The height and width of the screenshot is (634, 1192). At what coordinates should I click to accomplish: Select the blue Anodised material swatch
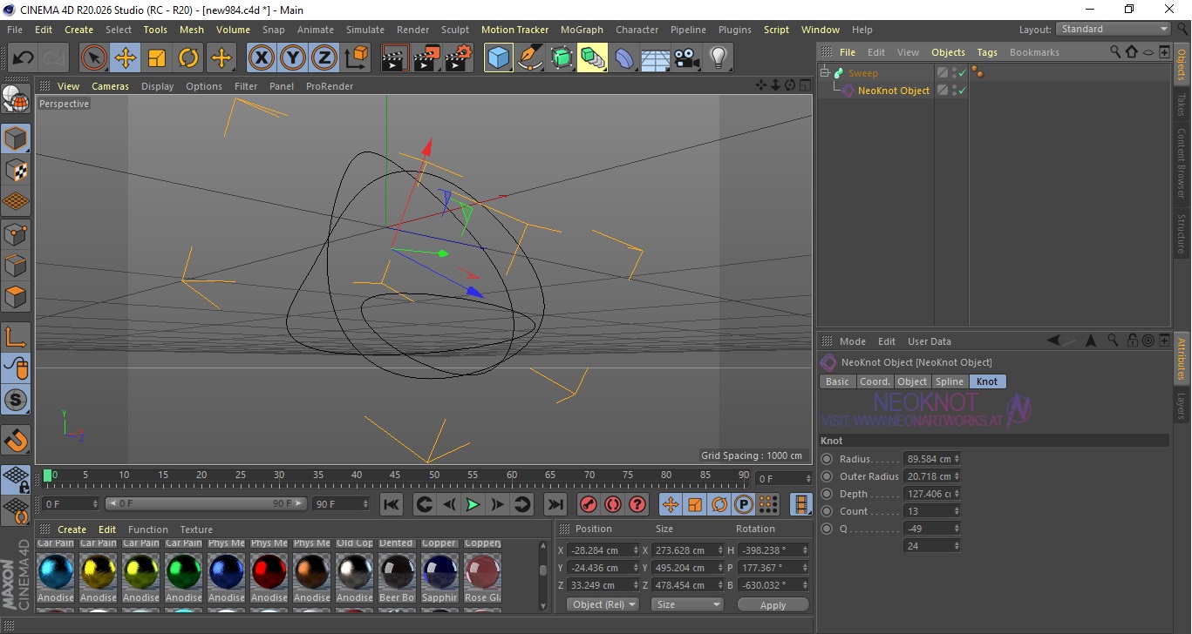click(x=56, y=572)
